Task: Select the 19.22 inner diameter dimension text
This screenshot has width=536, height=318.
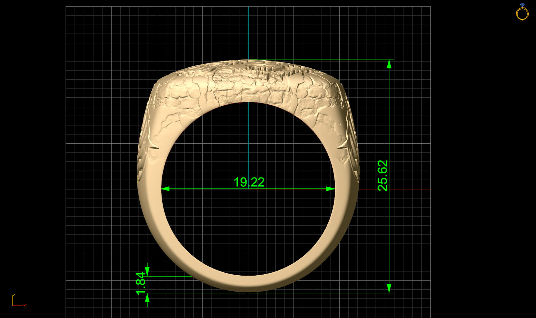Action: [x=249, y=182]
